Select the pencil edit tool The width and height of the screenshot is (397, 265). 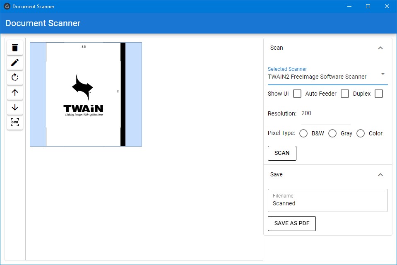point(15,63)
